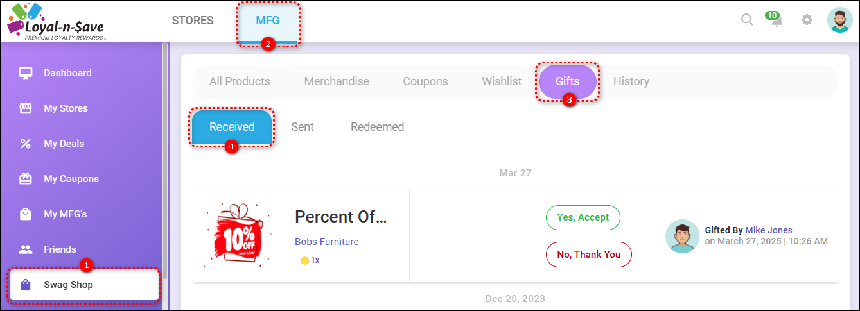860x311 pixels.
Task: Click the Friends people icon
Action: coord(26,249)
